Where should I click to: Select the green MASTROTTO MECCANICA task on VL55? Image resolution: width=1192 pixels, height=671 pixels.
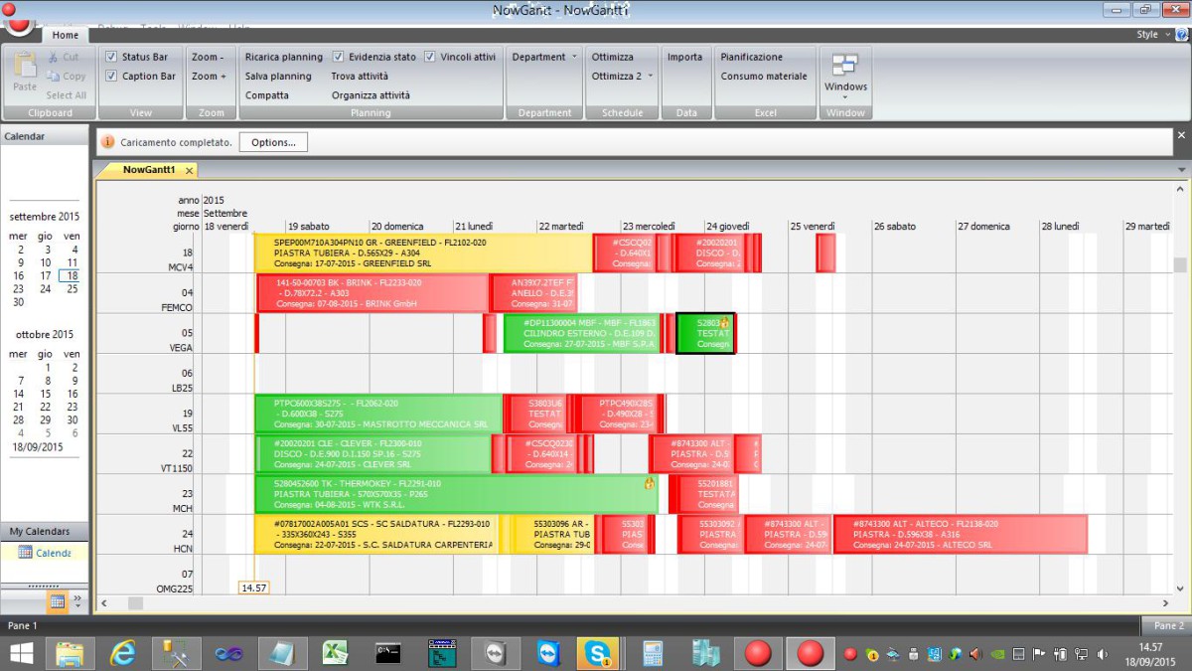(x=378, y=414)
